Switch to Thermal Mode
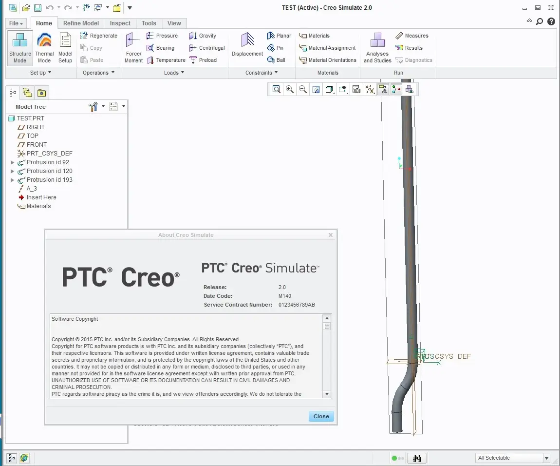This screenshot has width=560, height=466. (x=44, y=48)
